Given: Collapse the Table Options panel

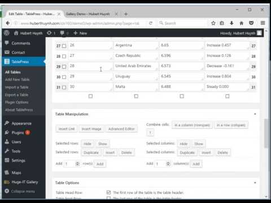Looking at the screenshot, I should click(x=255, y=183).
